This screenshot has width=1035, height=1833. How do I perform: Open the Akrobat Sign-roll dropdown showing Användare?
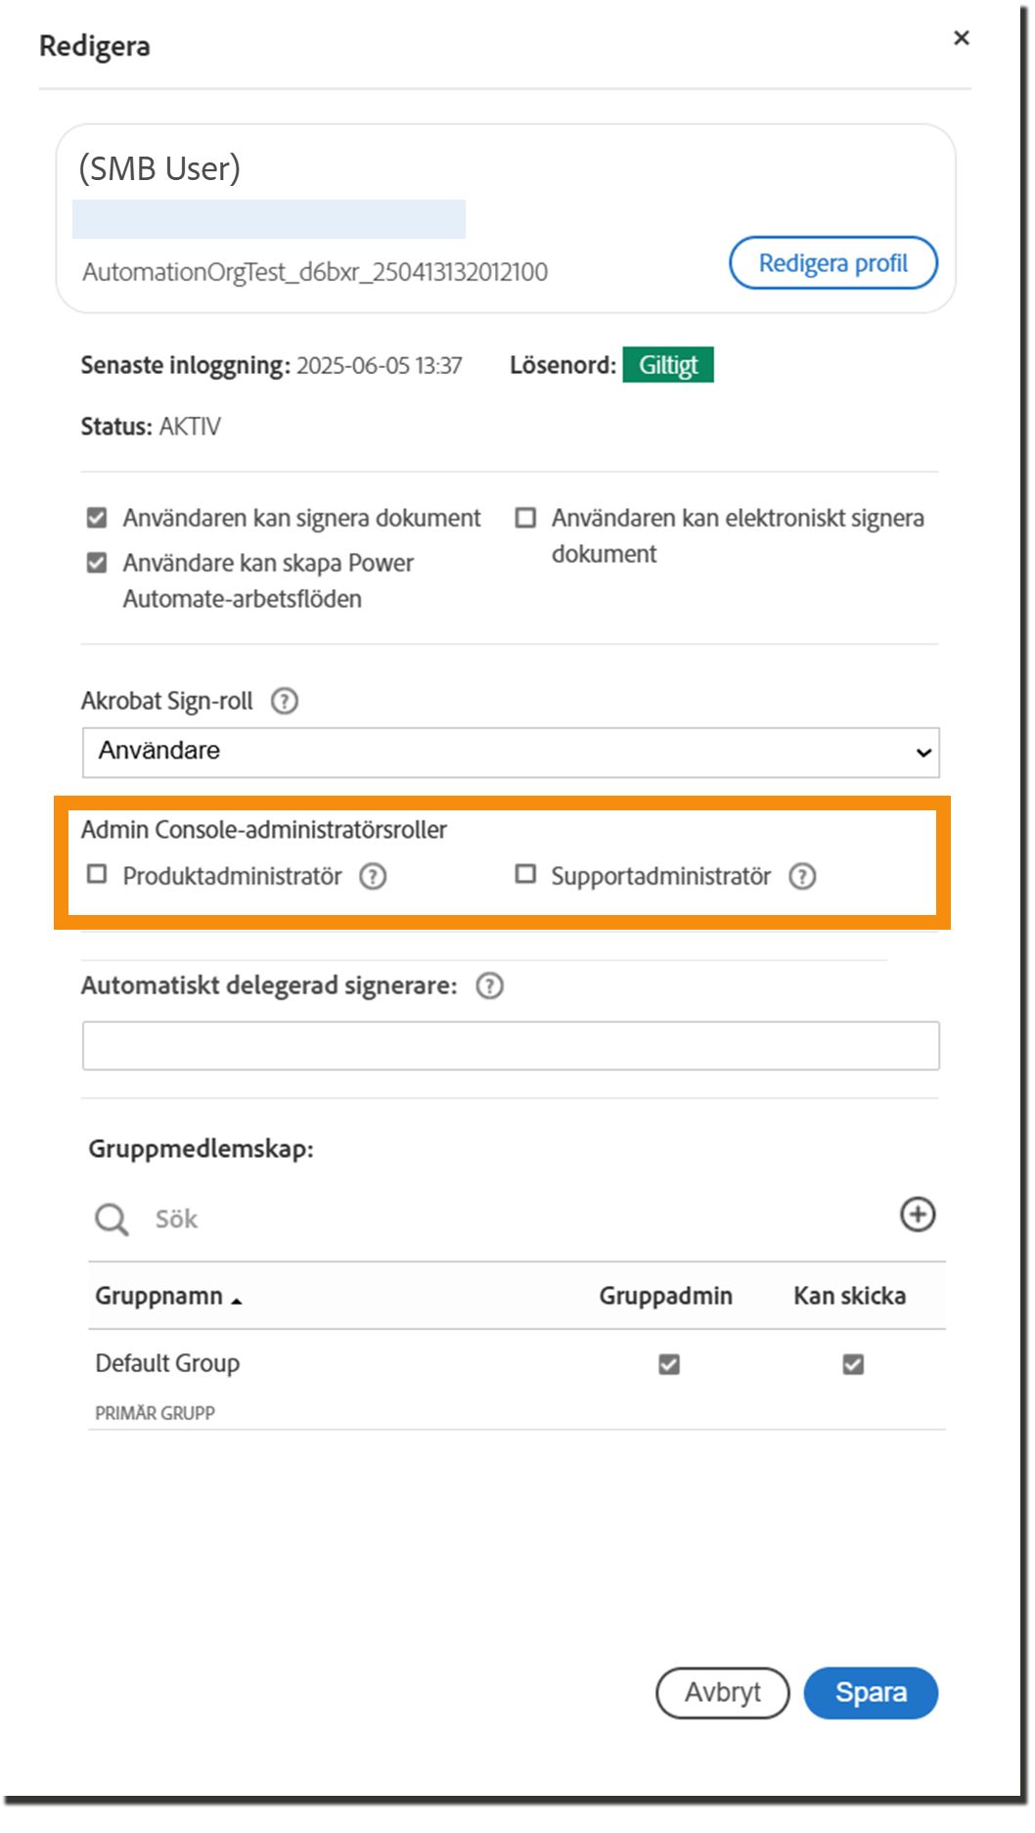(x=511, y=752)
